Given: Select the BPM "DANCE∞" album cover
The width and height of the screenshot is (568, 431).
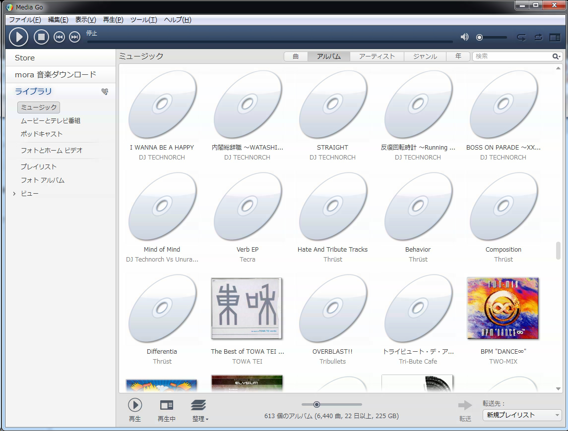Looking at the screenshot, I should click(503, 308).
